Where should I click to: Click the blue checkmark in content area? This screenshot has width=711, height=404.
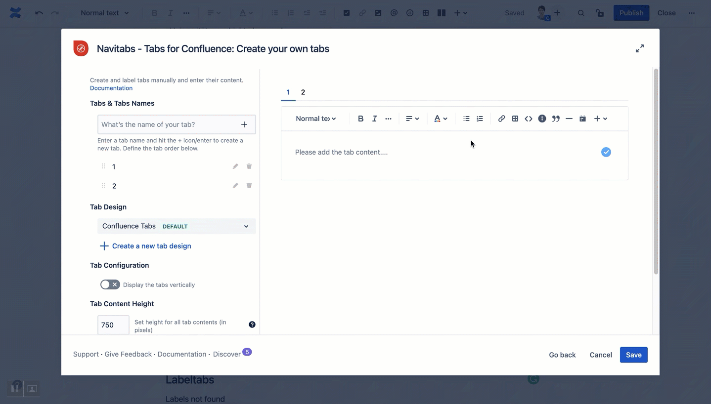pyautogui.click(x=606, y=152)
